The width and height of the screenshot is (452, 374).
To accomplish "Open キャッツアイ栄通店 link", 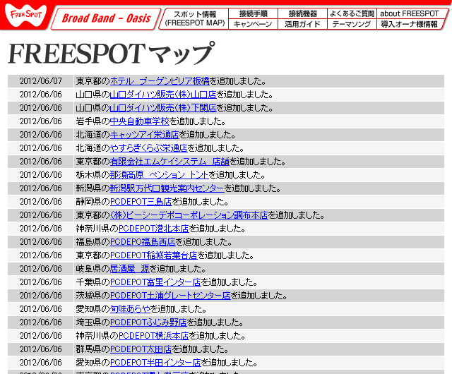I will (144, 135).
